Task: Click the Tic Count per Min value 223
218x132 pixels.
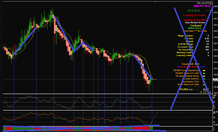Action: 207,47
